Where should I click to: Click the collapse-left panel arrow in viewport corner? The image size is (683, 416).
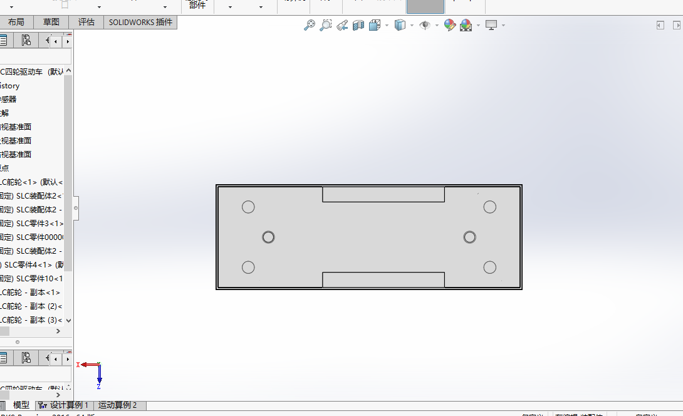660,25
